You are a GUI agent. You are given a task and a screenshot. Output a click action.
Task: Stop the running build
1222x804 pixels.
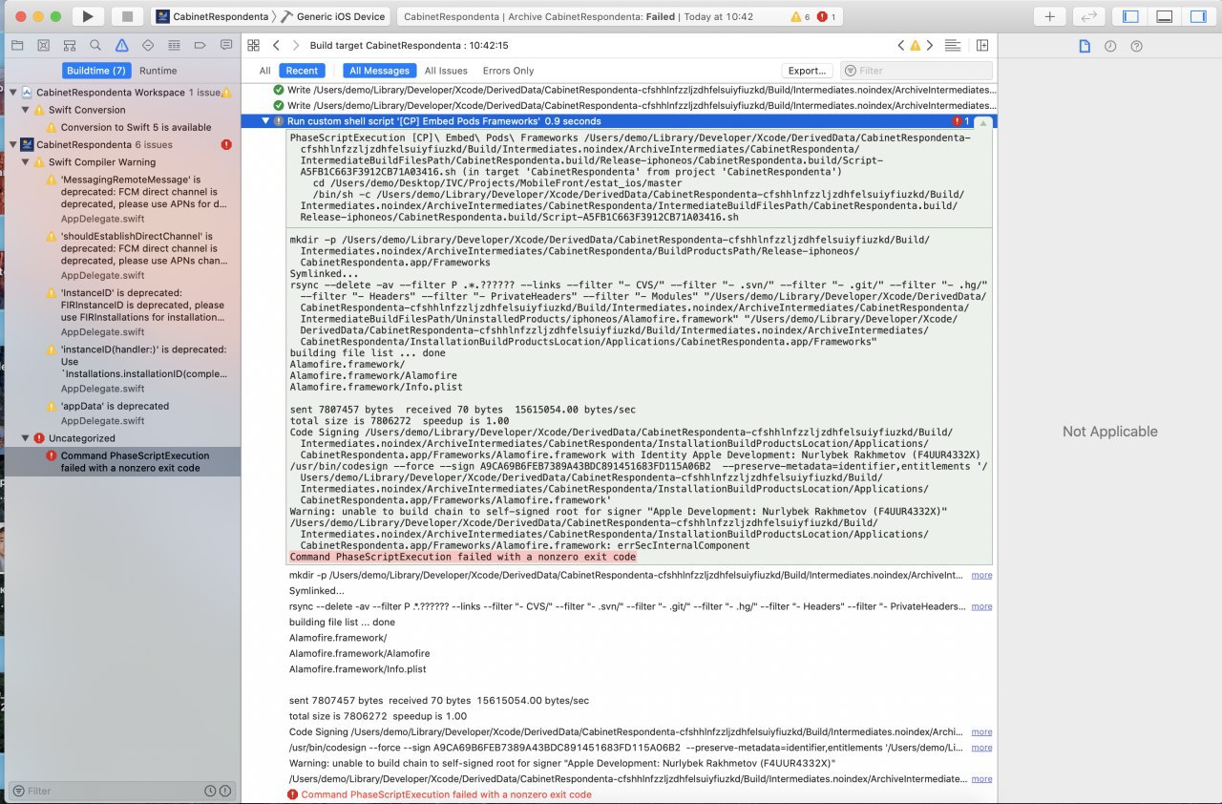(x=127, y=16)
